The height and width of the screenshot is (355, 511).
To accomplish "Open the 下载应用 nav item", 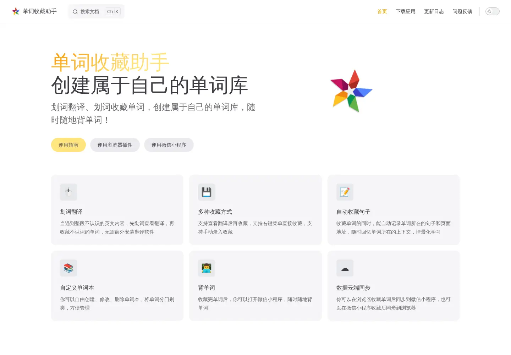I will point(406,11).
